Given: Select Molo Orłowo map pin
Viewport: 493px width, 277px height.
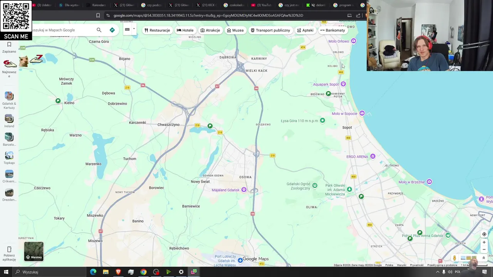Looking at the screenshot, I should (354, 41).
